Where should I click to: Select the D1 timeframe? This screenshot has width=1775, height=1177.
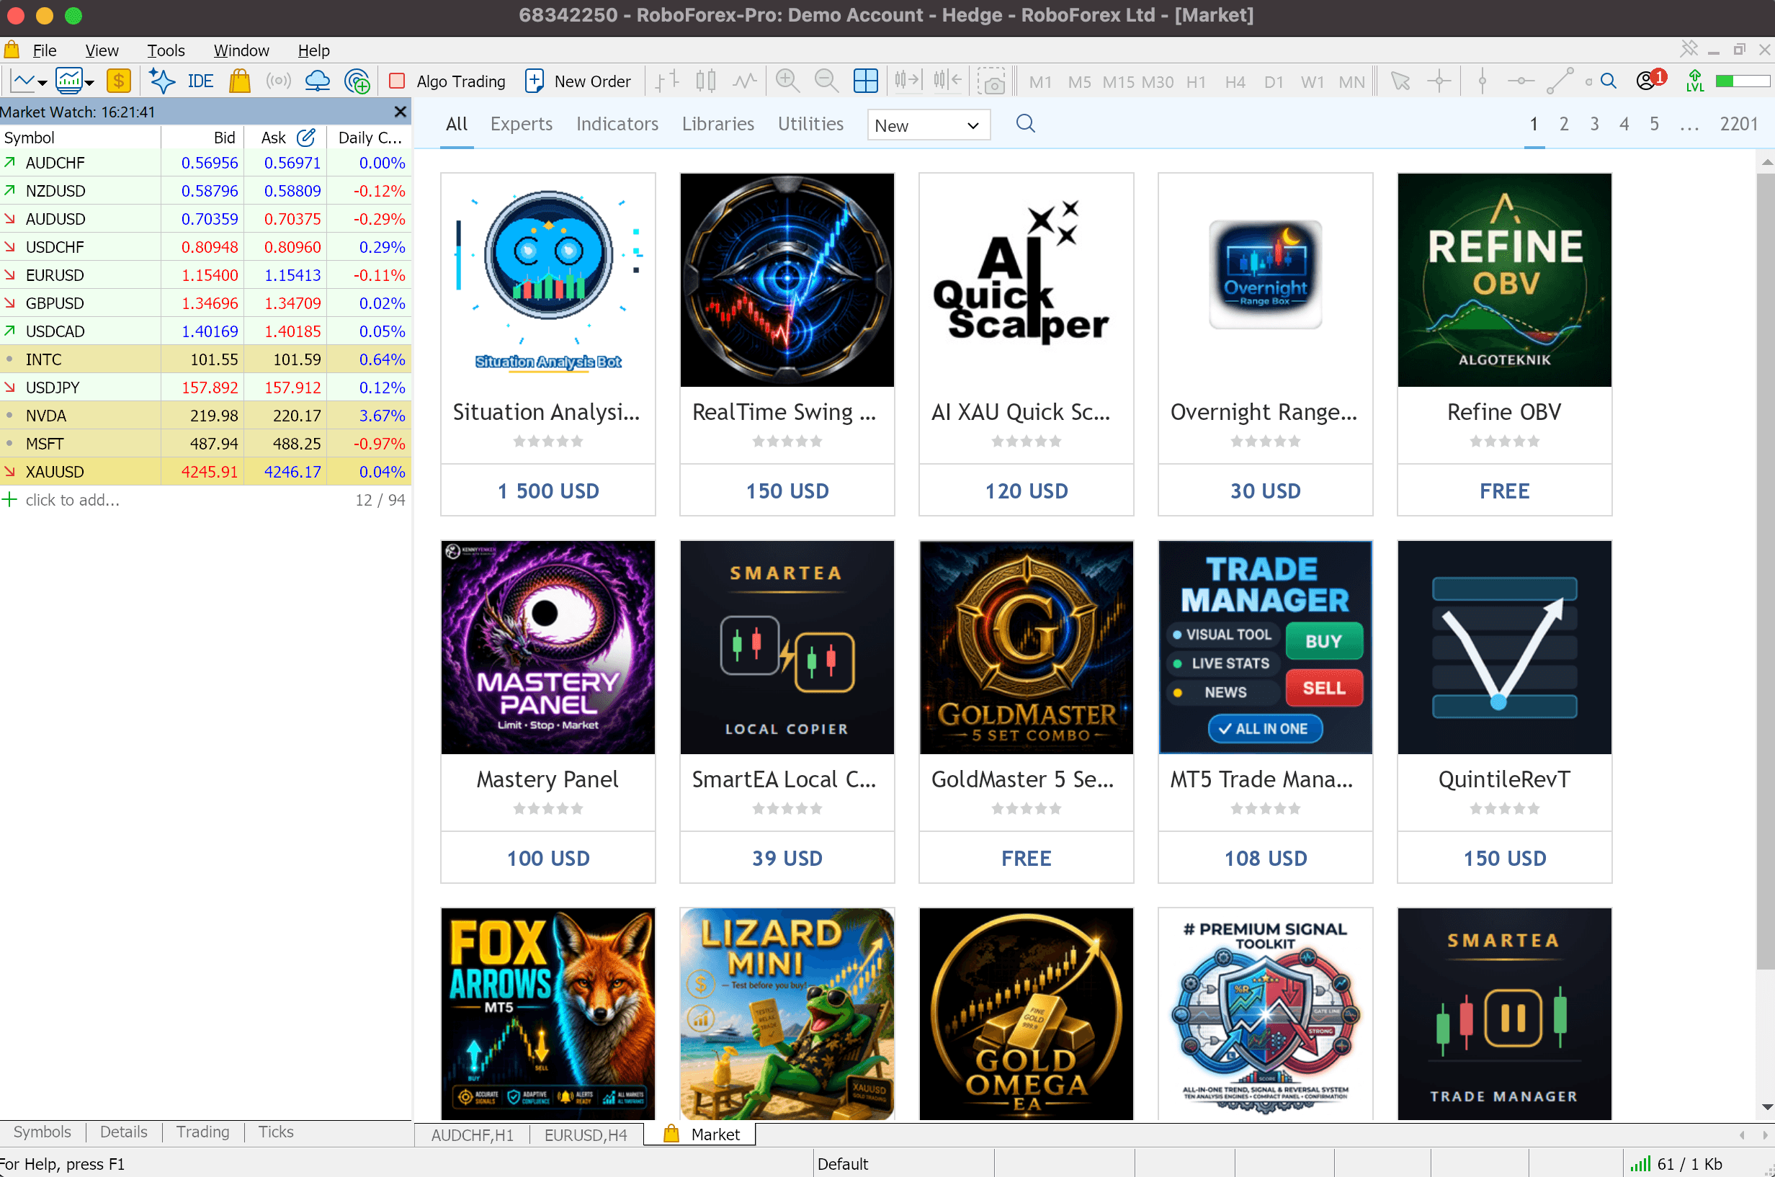click(x=1274, y=82)
